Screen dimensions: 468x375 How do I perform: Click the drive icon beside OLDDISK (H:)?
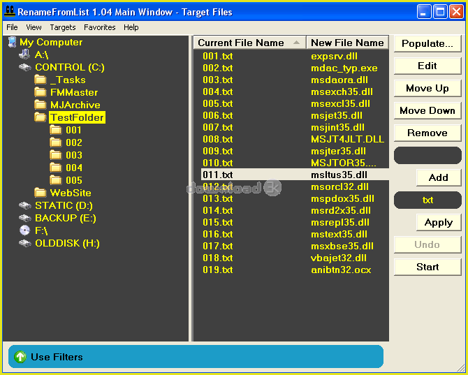click(25, 244)
